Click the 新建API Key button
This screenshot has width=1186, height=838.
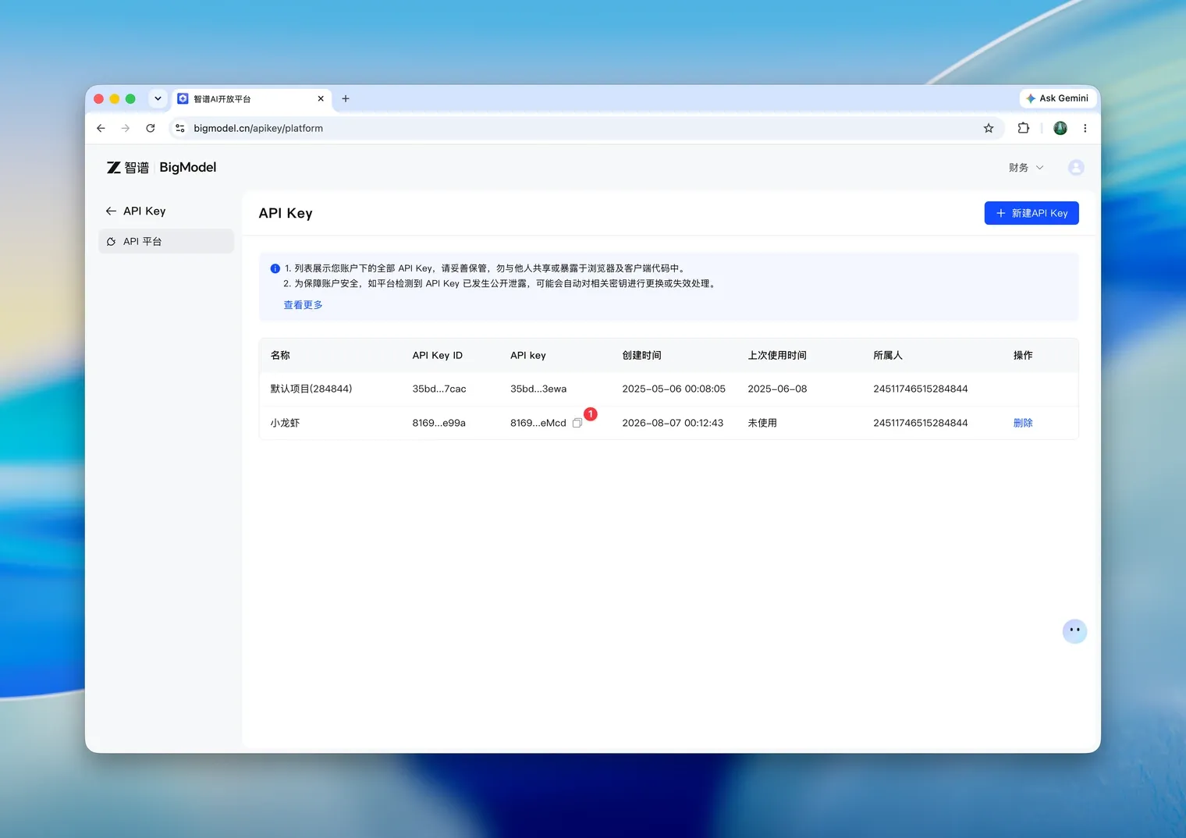(1032, 213)
